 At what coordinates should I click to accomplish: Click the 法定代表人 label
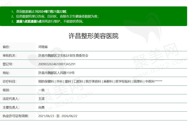(x=11, y=99)
